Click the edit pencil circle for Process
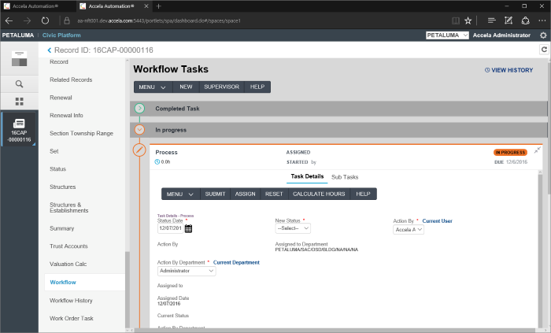The width and height of the screenshot is (551, 333). 139,150
